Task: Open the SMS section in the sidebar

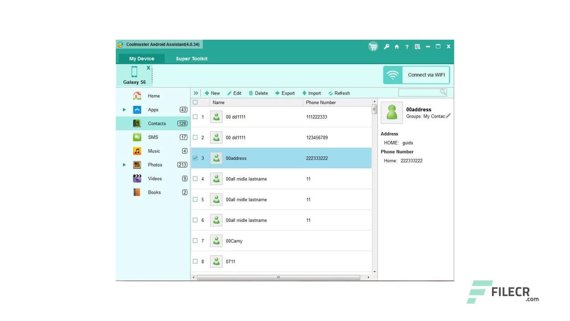Action: tap(153, 137)
